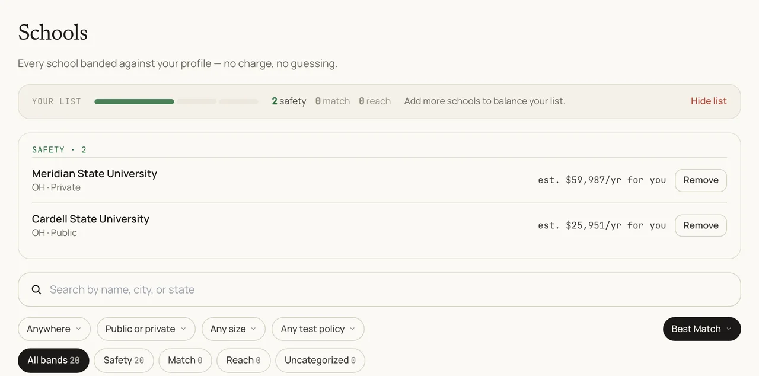Click the "OH · Private" subtitle
The height and width of the screenshot is (376, 759).
tap(56, 187)
